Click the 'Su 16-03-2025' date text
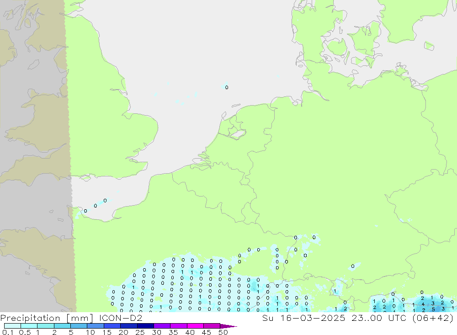The height and width of the screenshot is (335, 457). coord(303,318)
